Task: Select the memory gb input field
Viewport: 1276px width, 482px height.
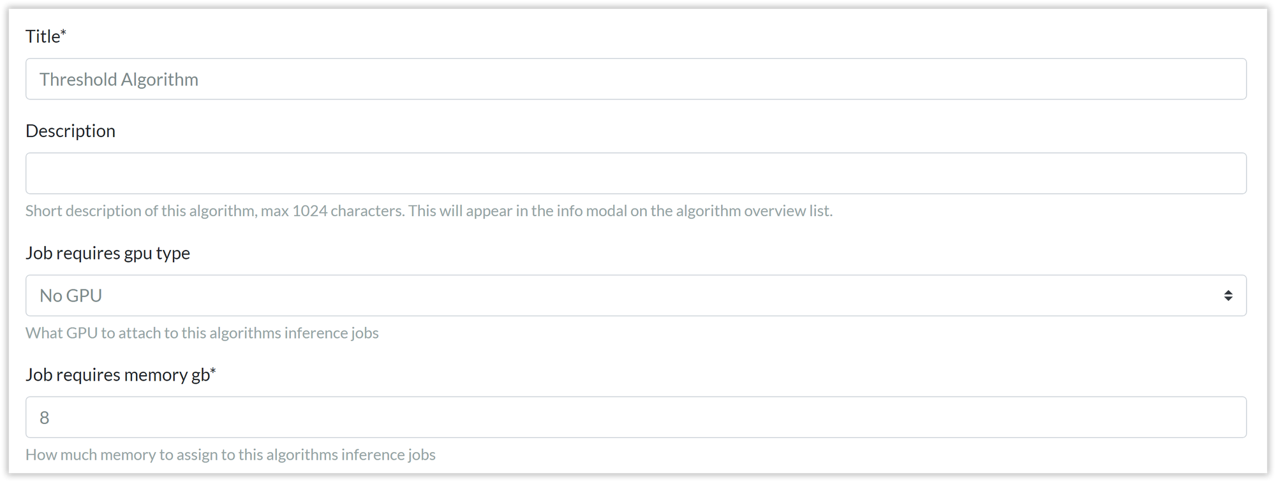Action: click(635, 418)
